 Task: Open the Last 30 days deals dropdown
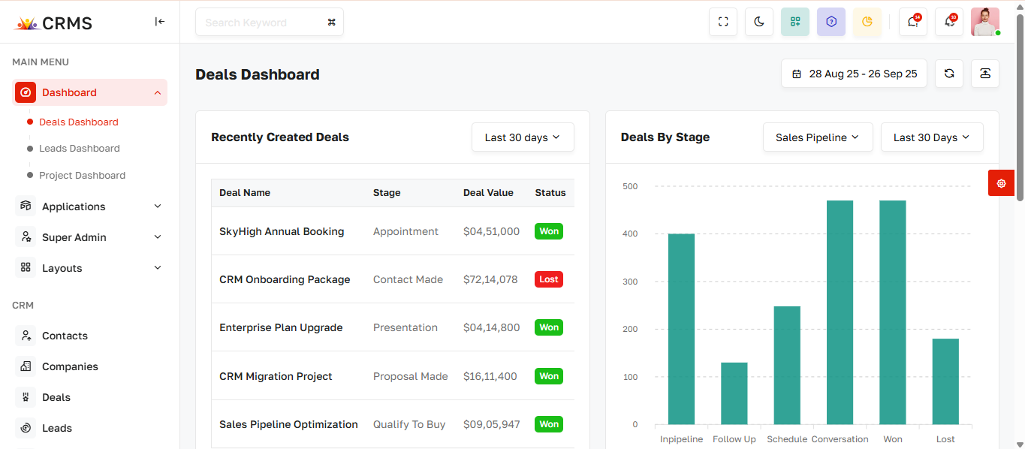(523, 137)
